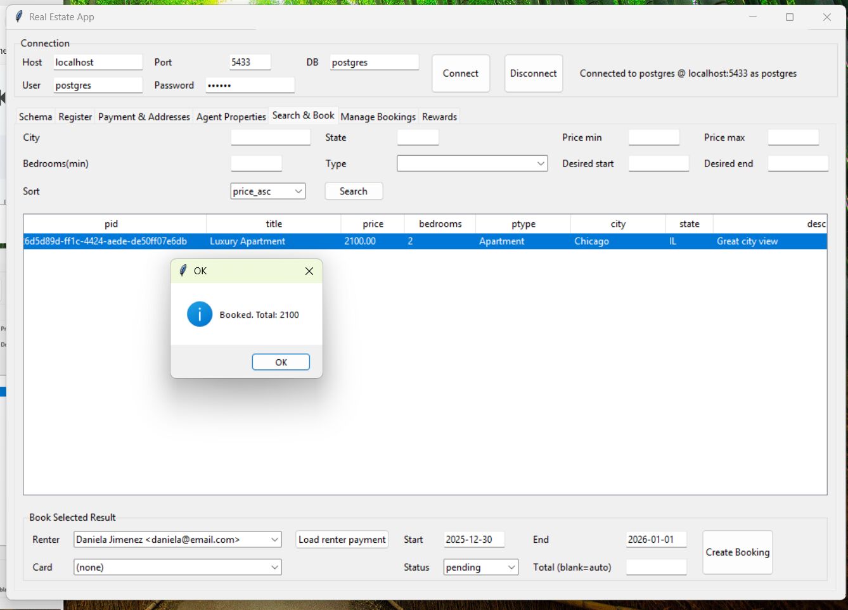Click the feather icon in Real Estate App title bar

(19, 16)
